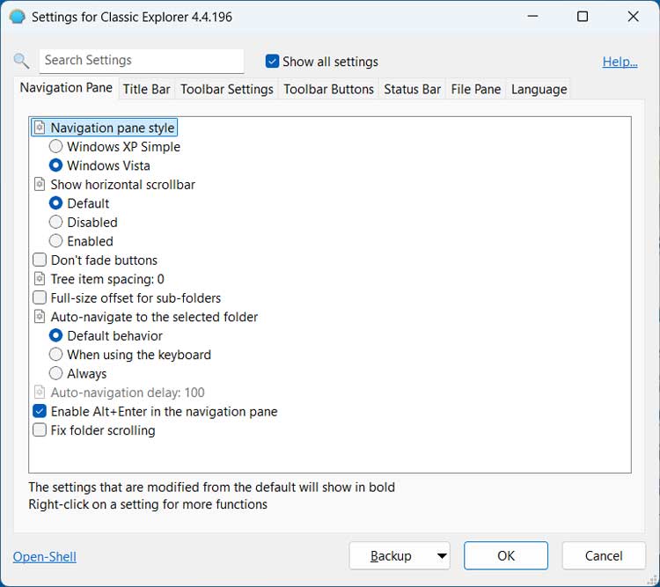
Task: Expand the Backup dropdown arrow
Action: coord(442,556)
